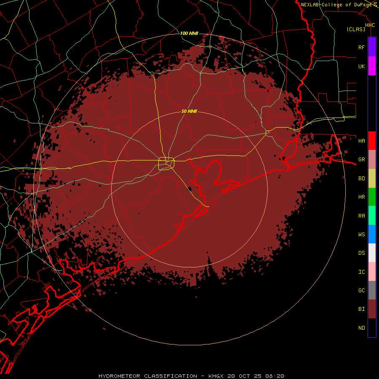Click the RA legend label
Screen dimensions: 379x379
coord(361,216)
